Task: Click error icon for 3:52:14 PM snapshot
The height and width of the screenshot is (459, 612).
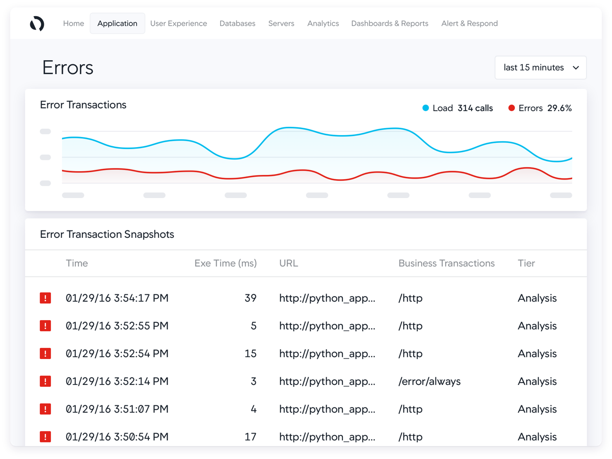Action: tap(45, 381)
